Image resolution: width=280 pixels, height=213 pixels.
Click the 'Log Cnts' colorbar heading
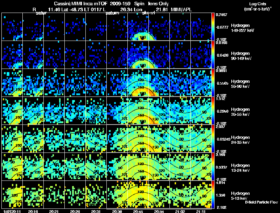point(258,4)
